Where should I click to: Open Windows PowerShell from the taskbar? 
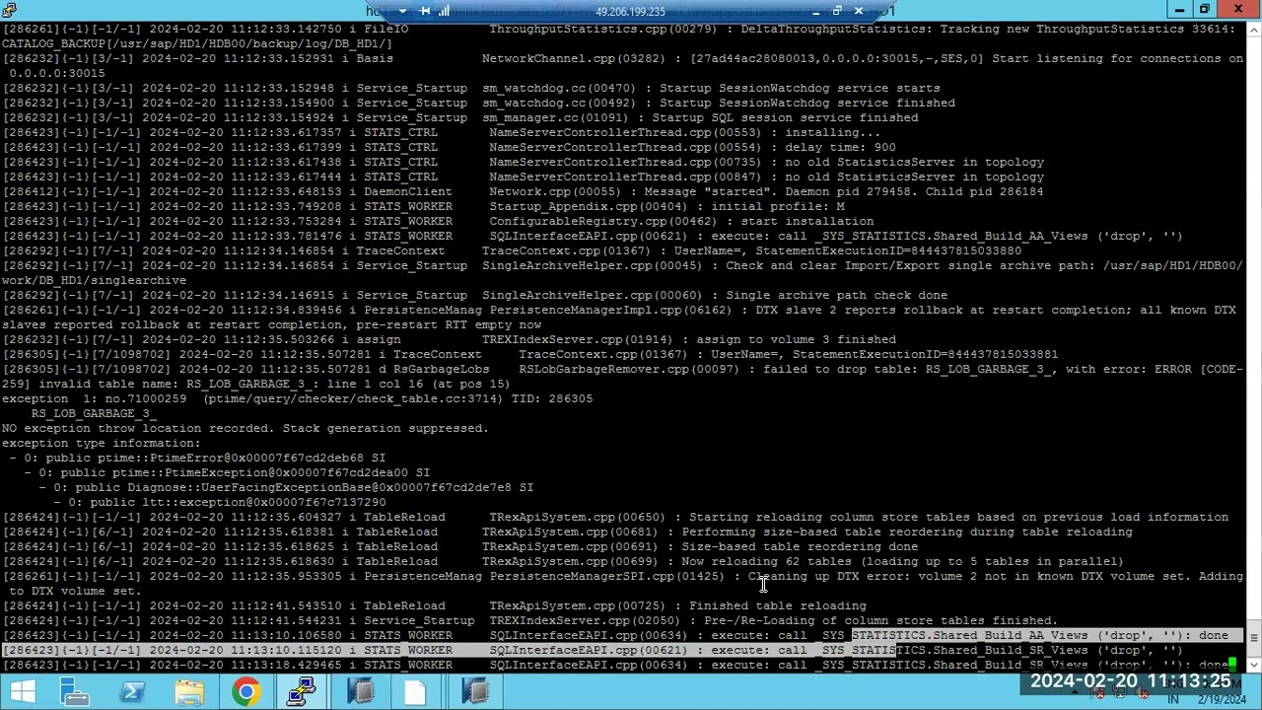132,692
